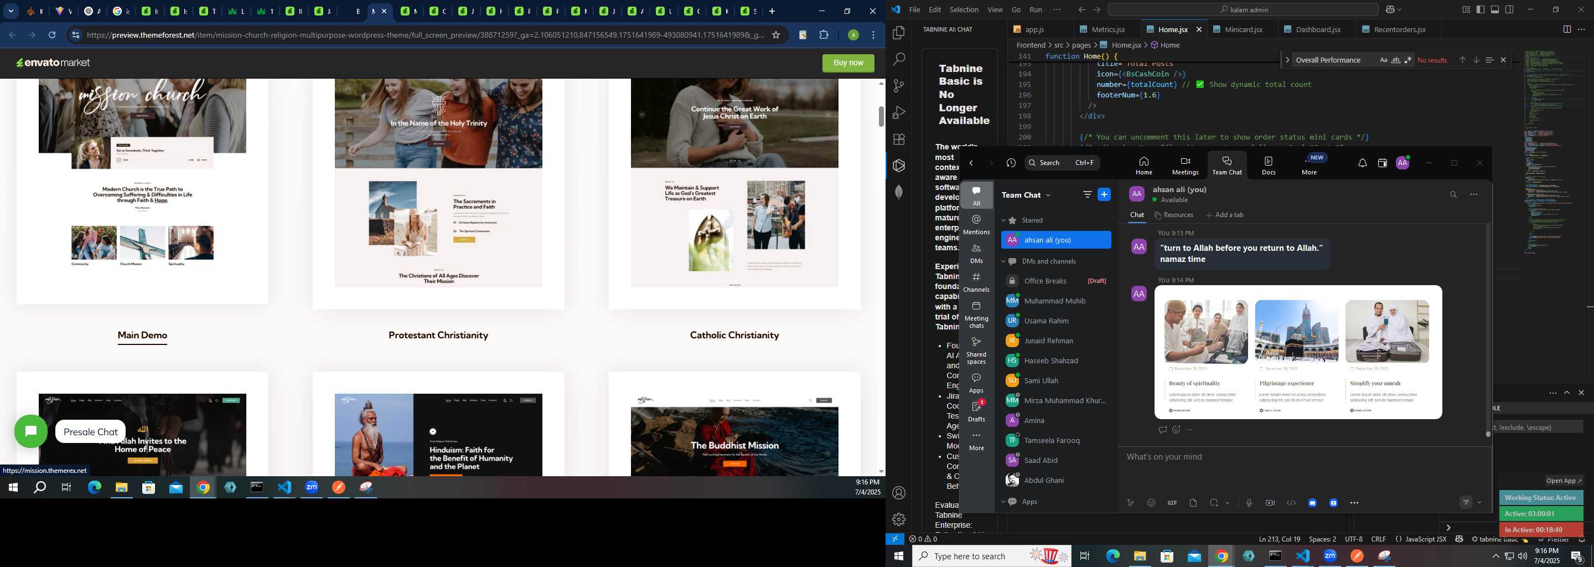Click blue new chat plus button
The height and width of the screenshot is (567, 1594).
(1104, 195)
